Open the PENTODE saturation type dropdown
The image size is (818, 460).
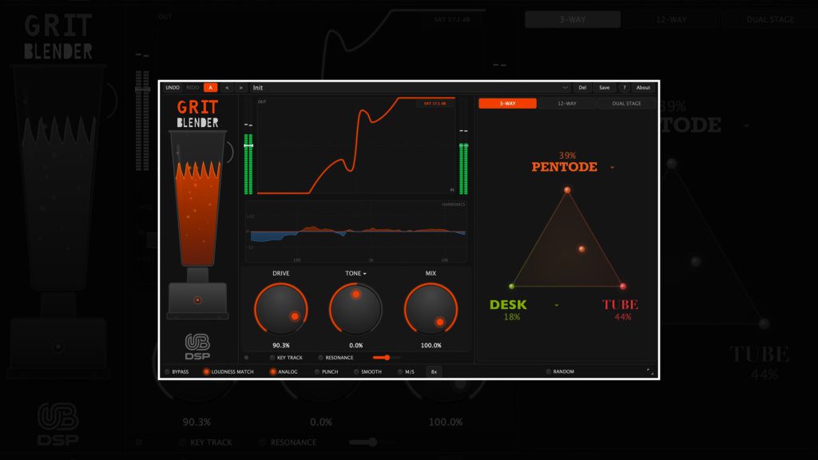click(x=613, y=166)
